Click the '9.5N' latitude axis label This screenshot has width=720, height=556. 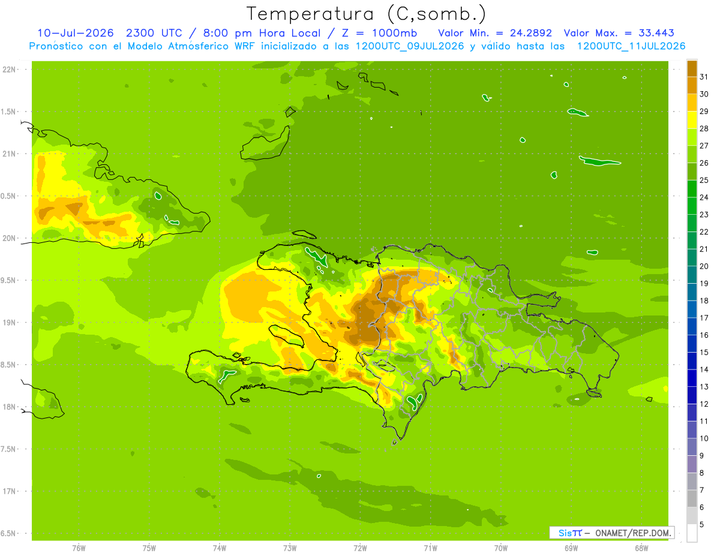coord(9,281)
